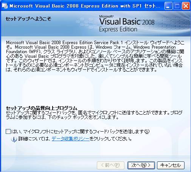Open the データ収集ポリシー link
191x172 pixels.
click(70, 139)
